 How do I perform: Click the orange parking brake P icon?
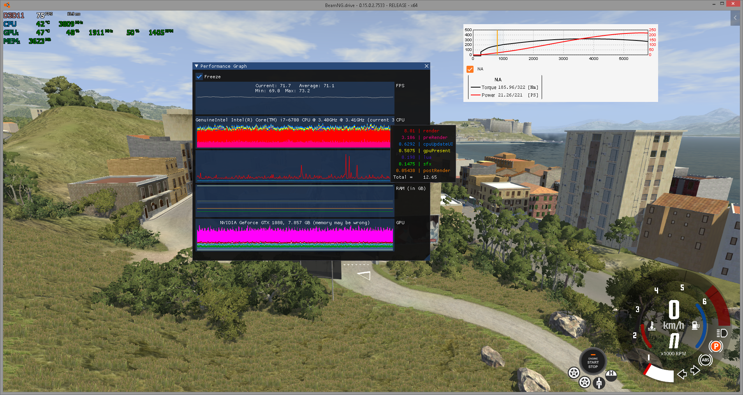[x=716, y=346]
